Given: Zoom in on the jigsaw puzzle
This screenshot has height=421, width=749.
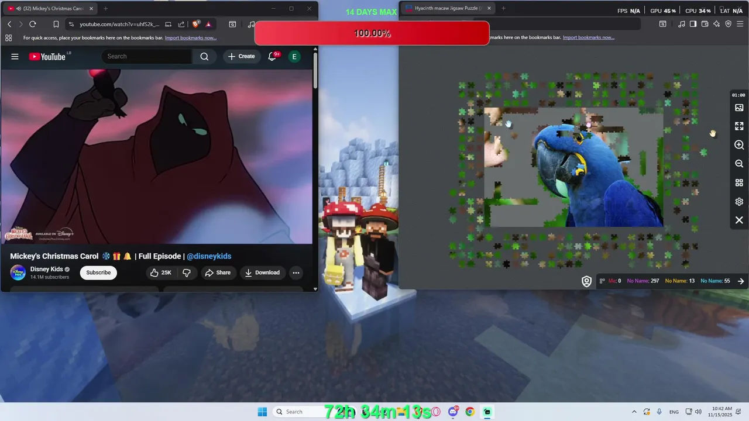Looking at the screenshot, I should coord(739,145).
